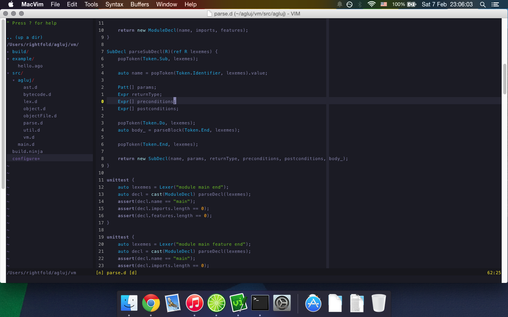The height and width of the screenshot is (317, 508).
Task: Select objectFile.d in the file tree
Action: pos(40,116)
